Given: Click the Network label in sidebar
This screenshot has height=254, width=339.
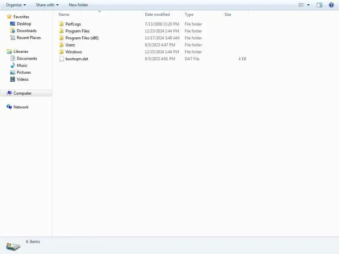Looking at the screenshot, I should point(21,107).
